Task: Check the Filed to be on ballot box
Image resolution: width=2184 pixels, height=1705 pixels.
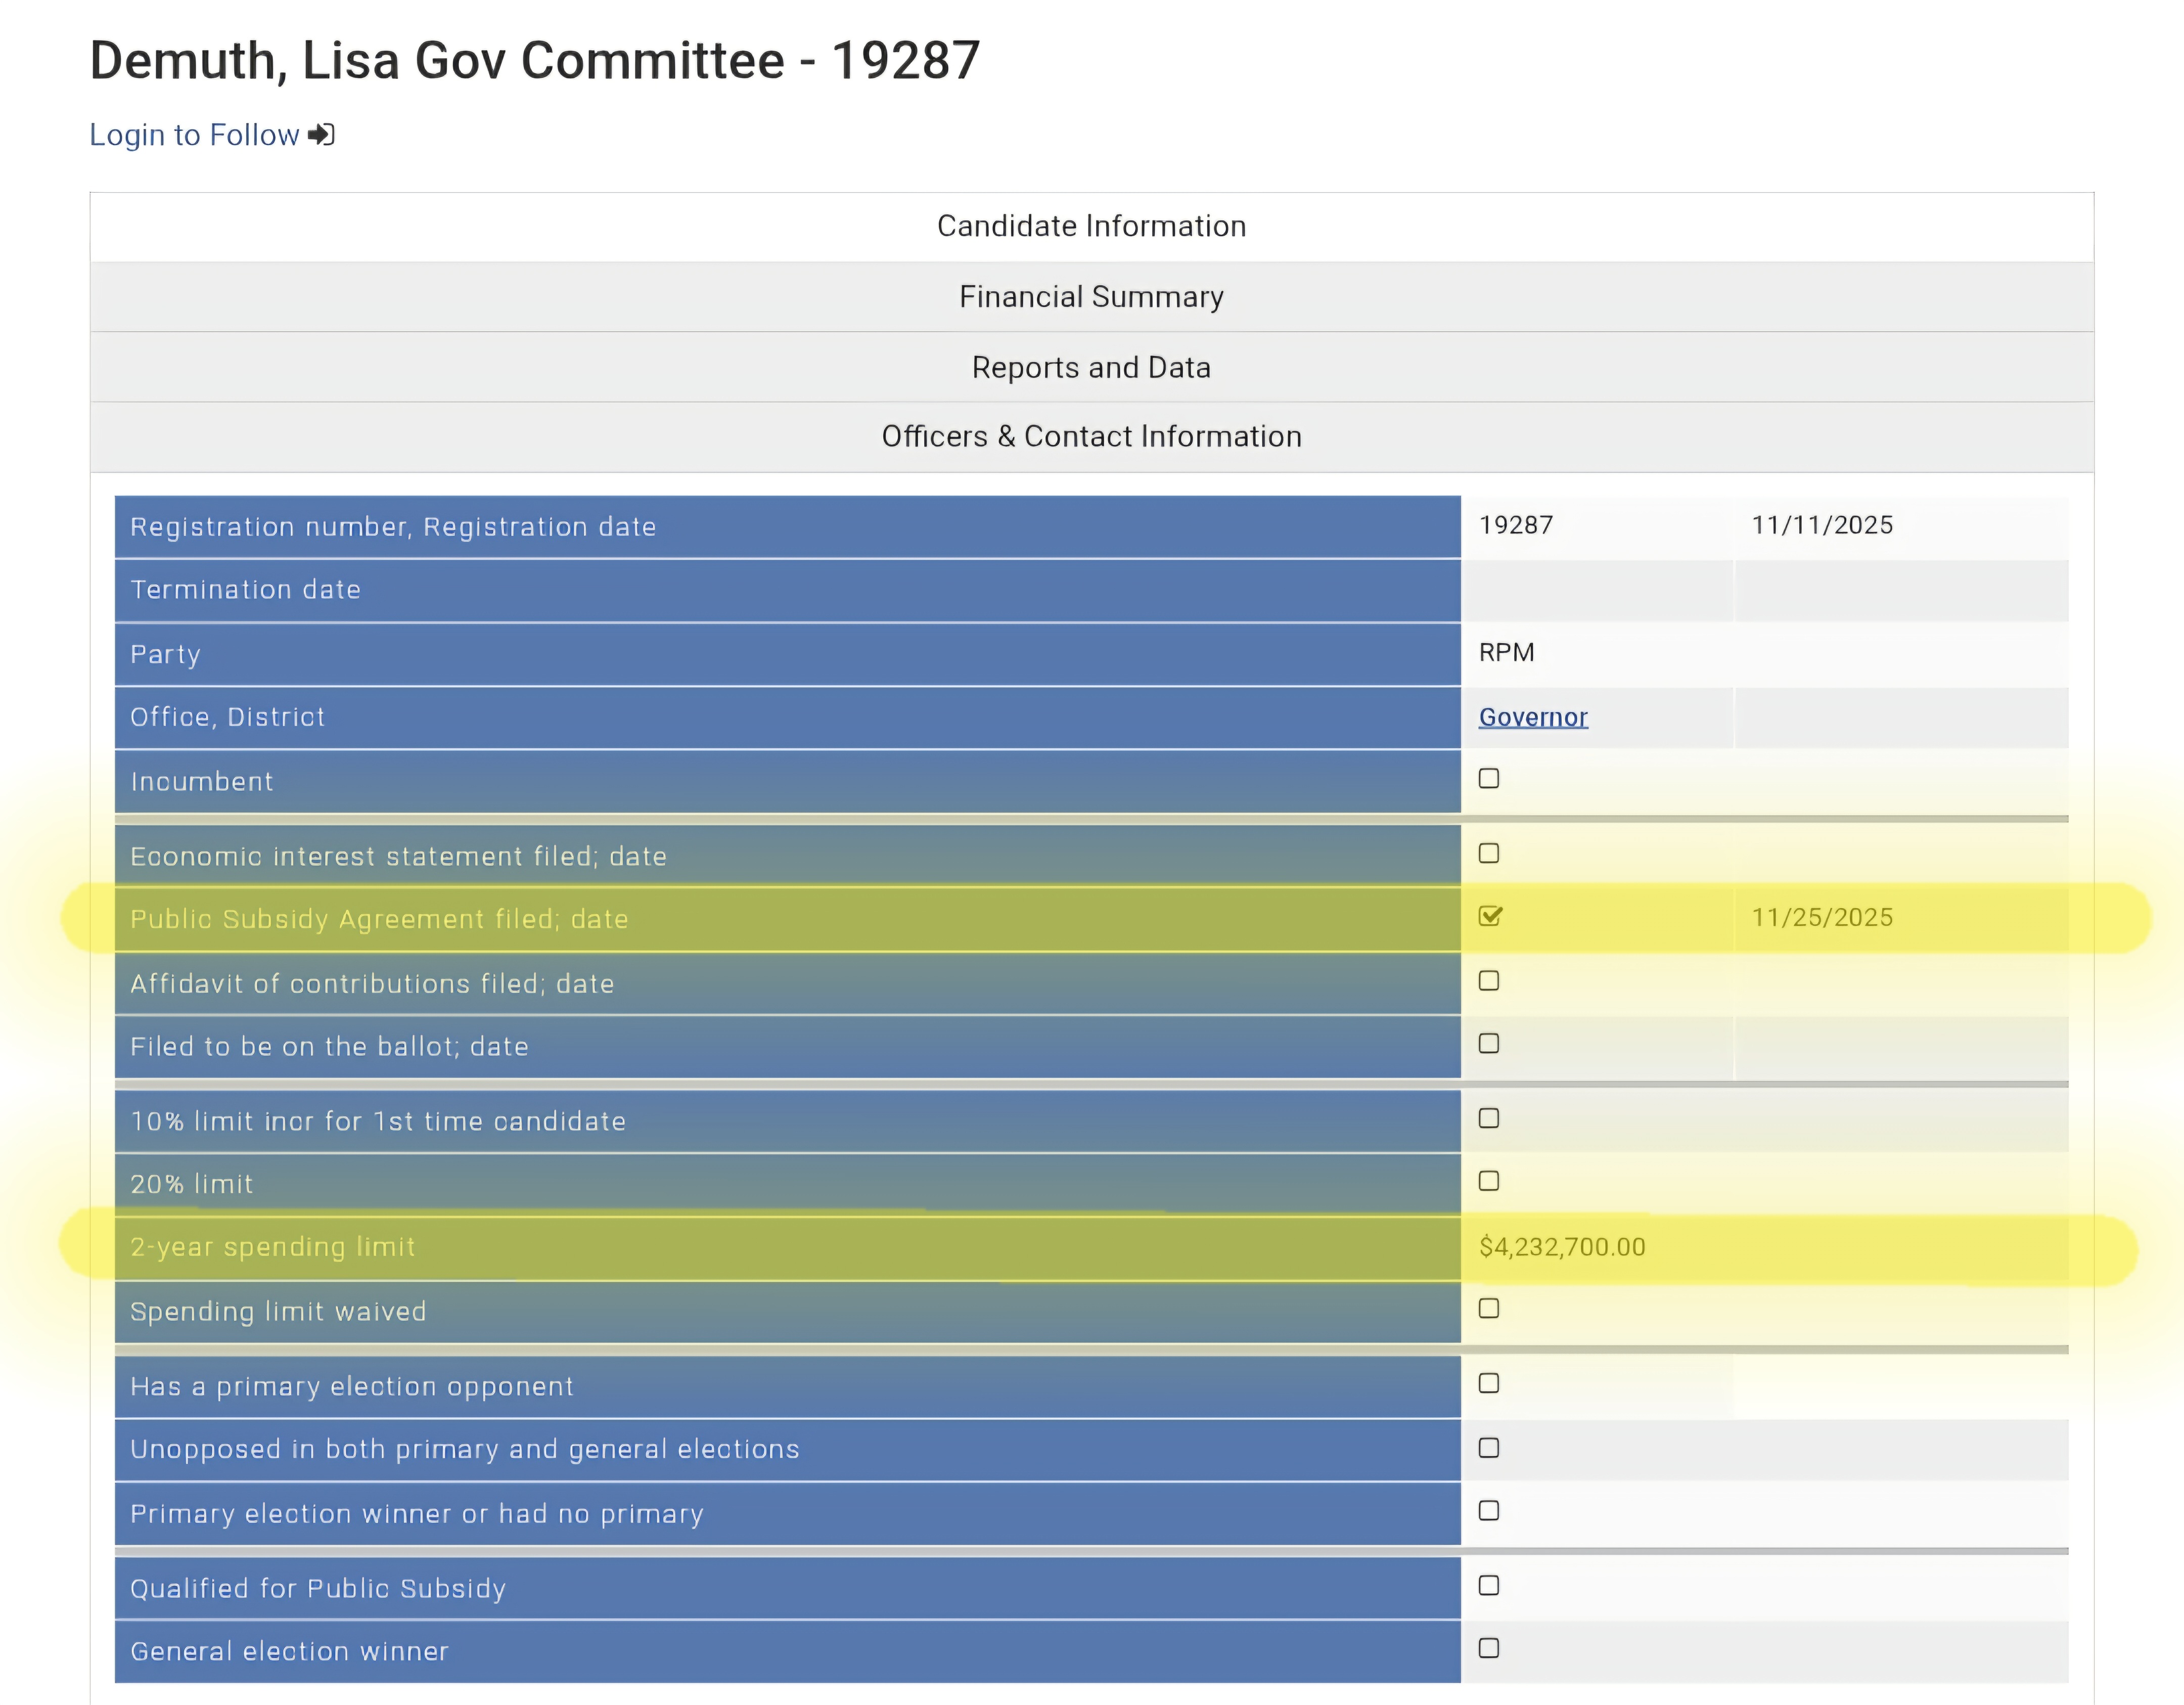Action: click(x=1488, y=1044)
